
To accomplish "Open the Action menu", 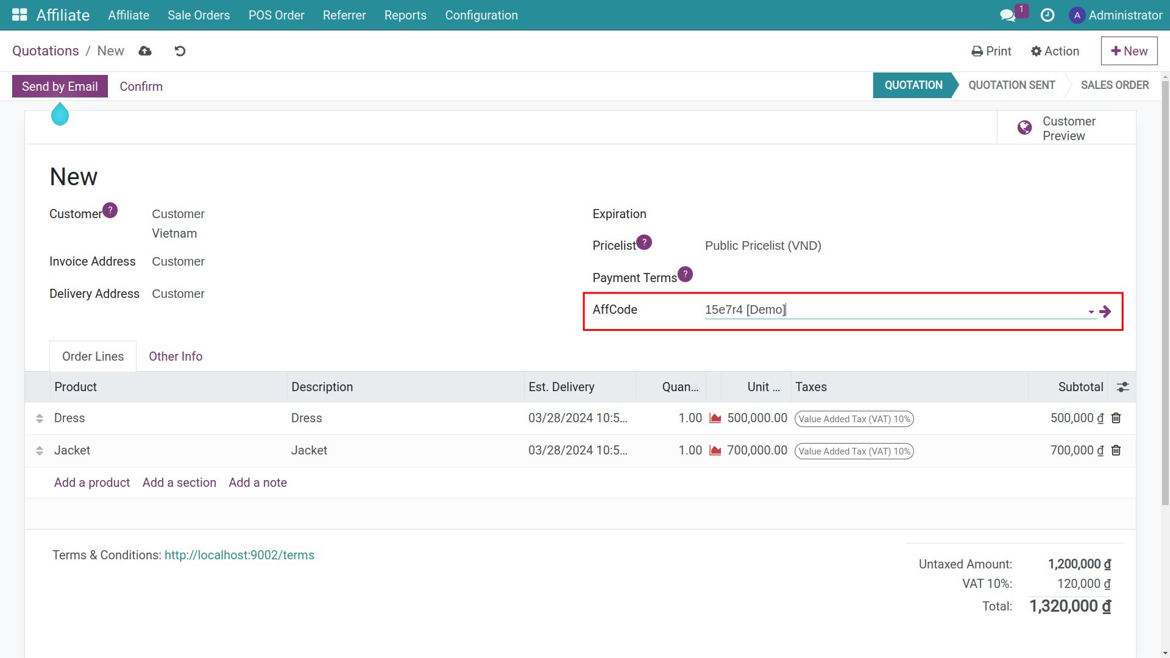I will 1055,51.
